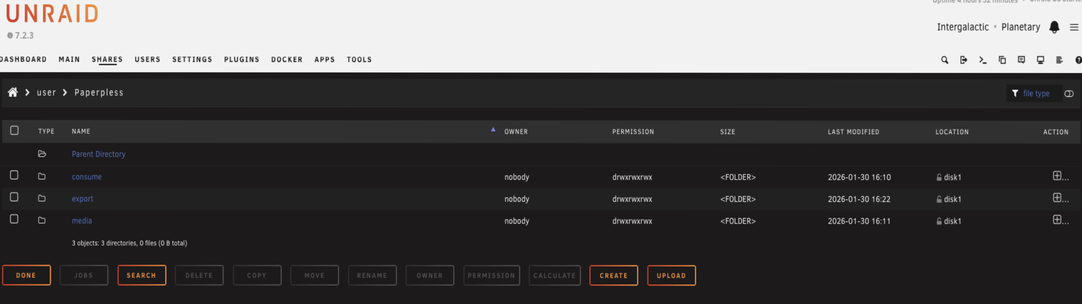This screenshot has width=1082, height=304.
Task: Click the logout icon in toolbar
Action: [x=964, y=60]
